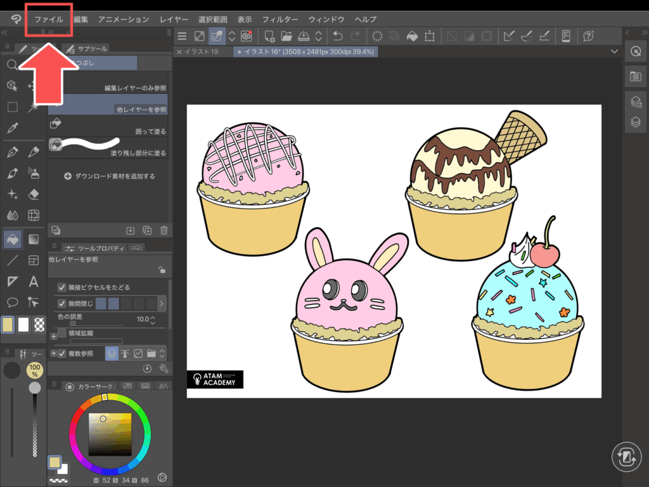Expand 隙間閉じ options with right arrow

(162, 304)
